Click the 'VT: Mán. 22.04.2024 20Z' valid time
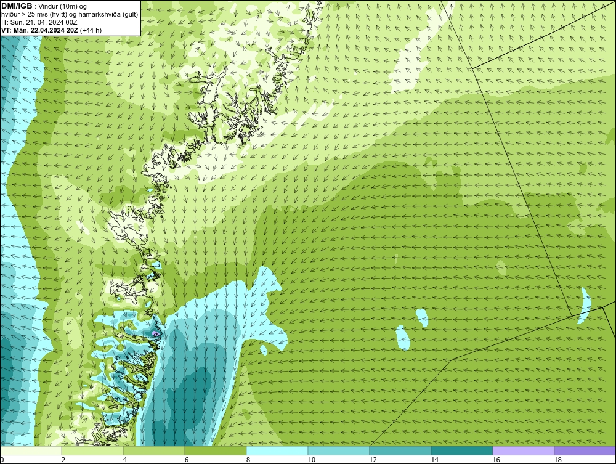This screenshot has width=616, height=464. pos(39,30)
